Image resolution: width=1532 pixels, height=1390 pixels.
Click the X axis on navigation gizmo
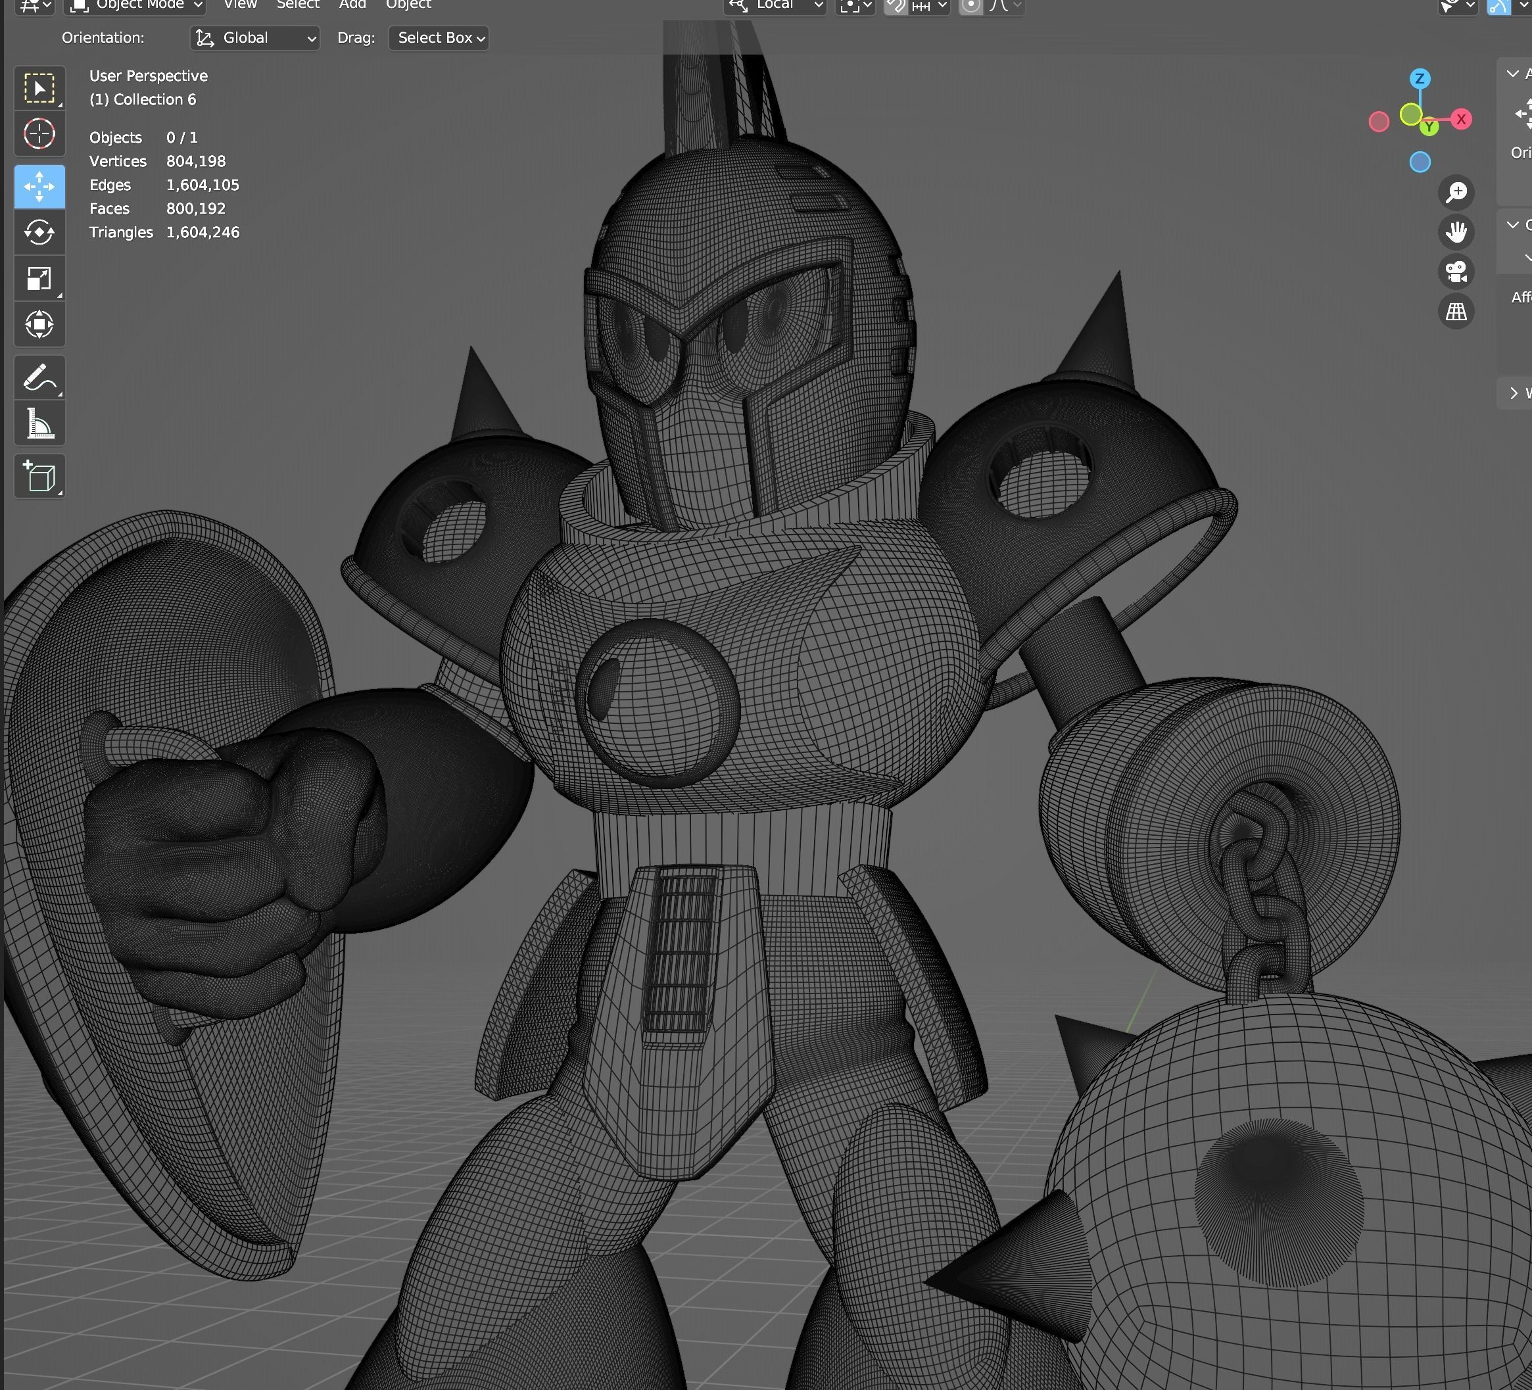(1460, 119)
